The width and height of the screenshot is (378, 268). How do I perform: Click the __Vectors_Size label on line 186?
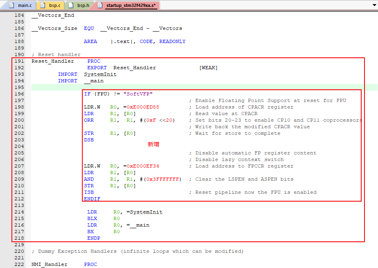point(54,28)
